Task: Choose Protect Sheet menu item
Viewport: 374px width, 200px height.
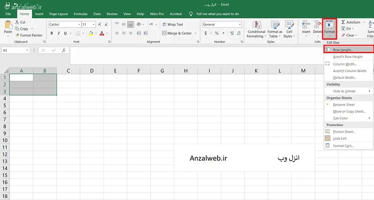Action: click(348, 131)
